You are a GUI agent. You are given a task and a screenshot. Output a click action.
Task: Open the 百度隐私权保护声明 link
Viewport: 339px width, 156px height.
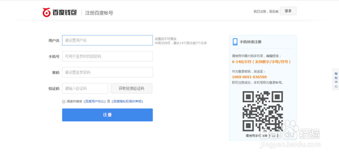(127, 102)
